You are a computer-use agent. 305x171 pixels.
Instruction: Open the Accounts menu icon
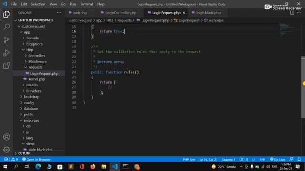tap(6, 137)
